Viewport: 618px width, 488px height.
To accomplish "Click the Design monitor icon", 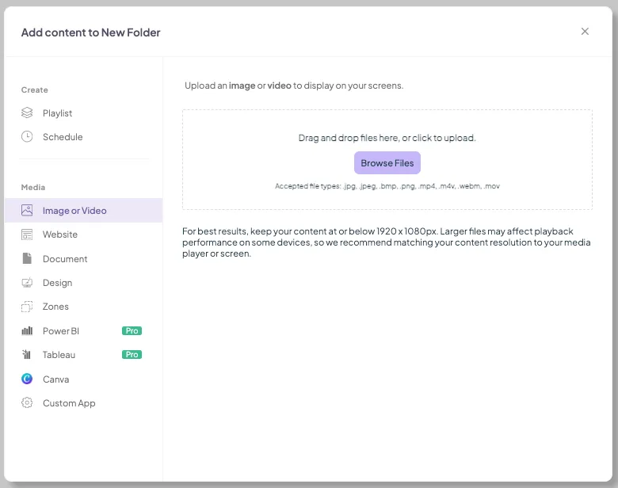I will point(27,283).
